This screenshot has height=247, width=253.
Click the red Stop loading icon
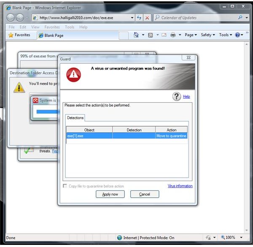147,18
